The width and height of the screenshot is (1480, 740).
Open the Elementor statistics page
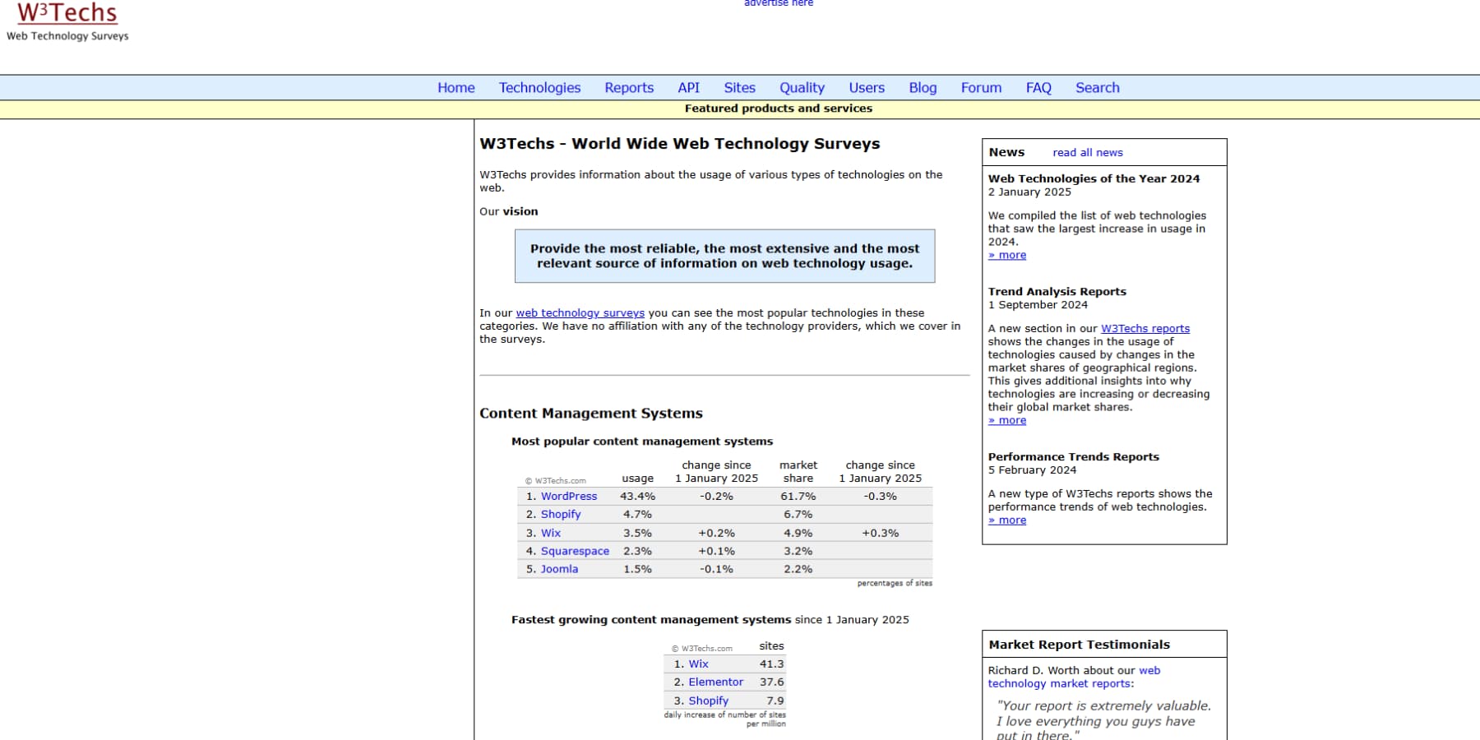(x=715, y=682)
